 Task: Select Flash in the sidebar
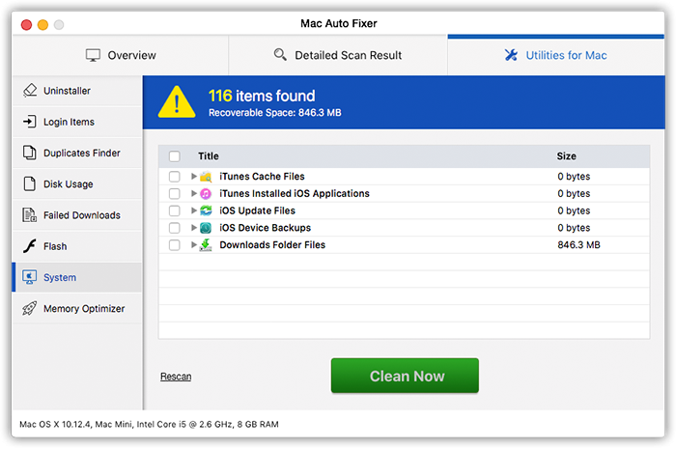[x=77, y=246]
